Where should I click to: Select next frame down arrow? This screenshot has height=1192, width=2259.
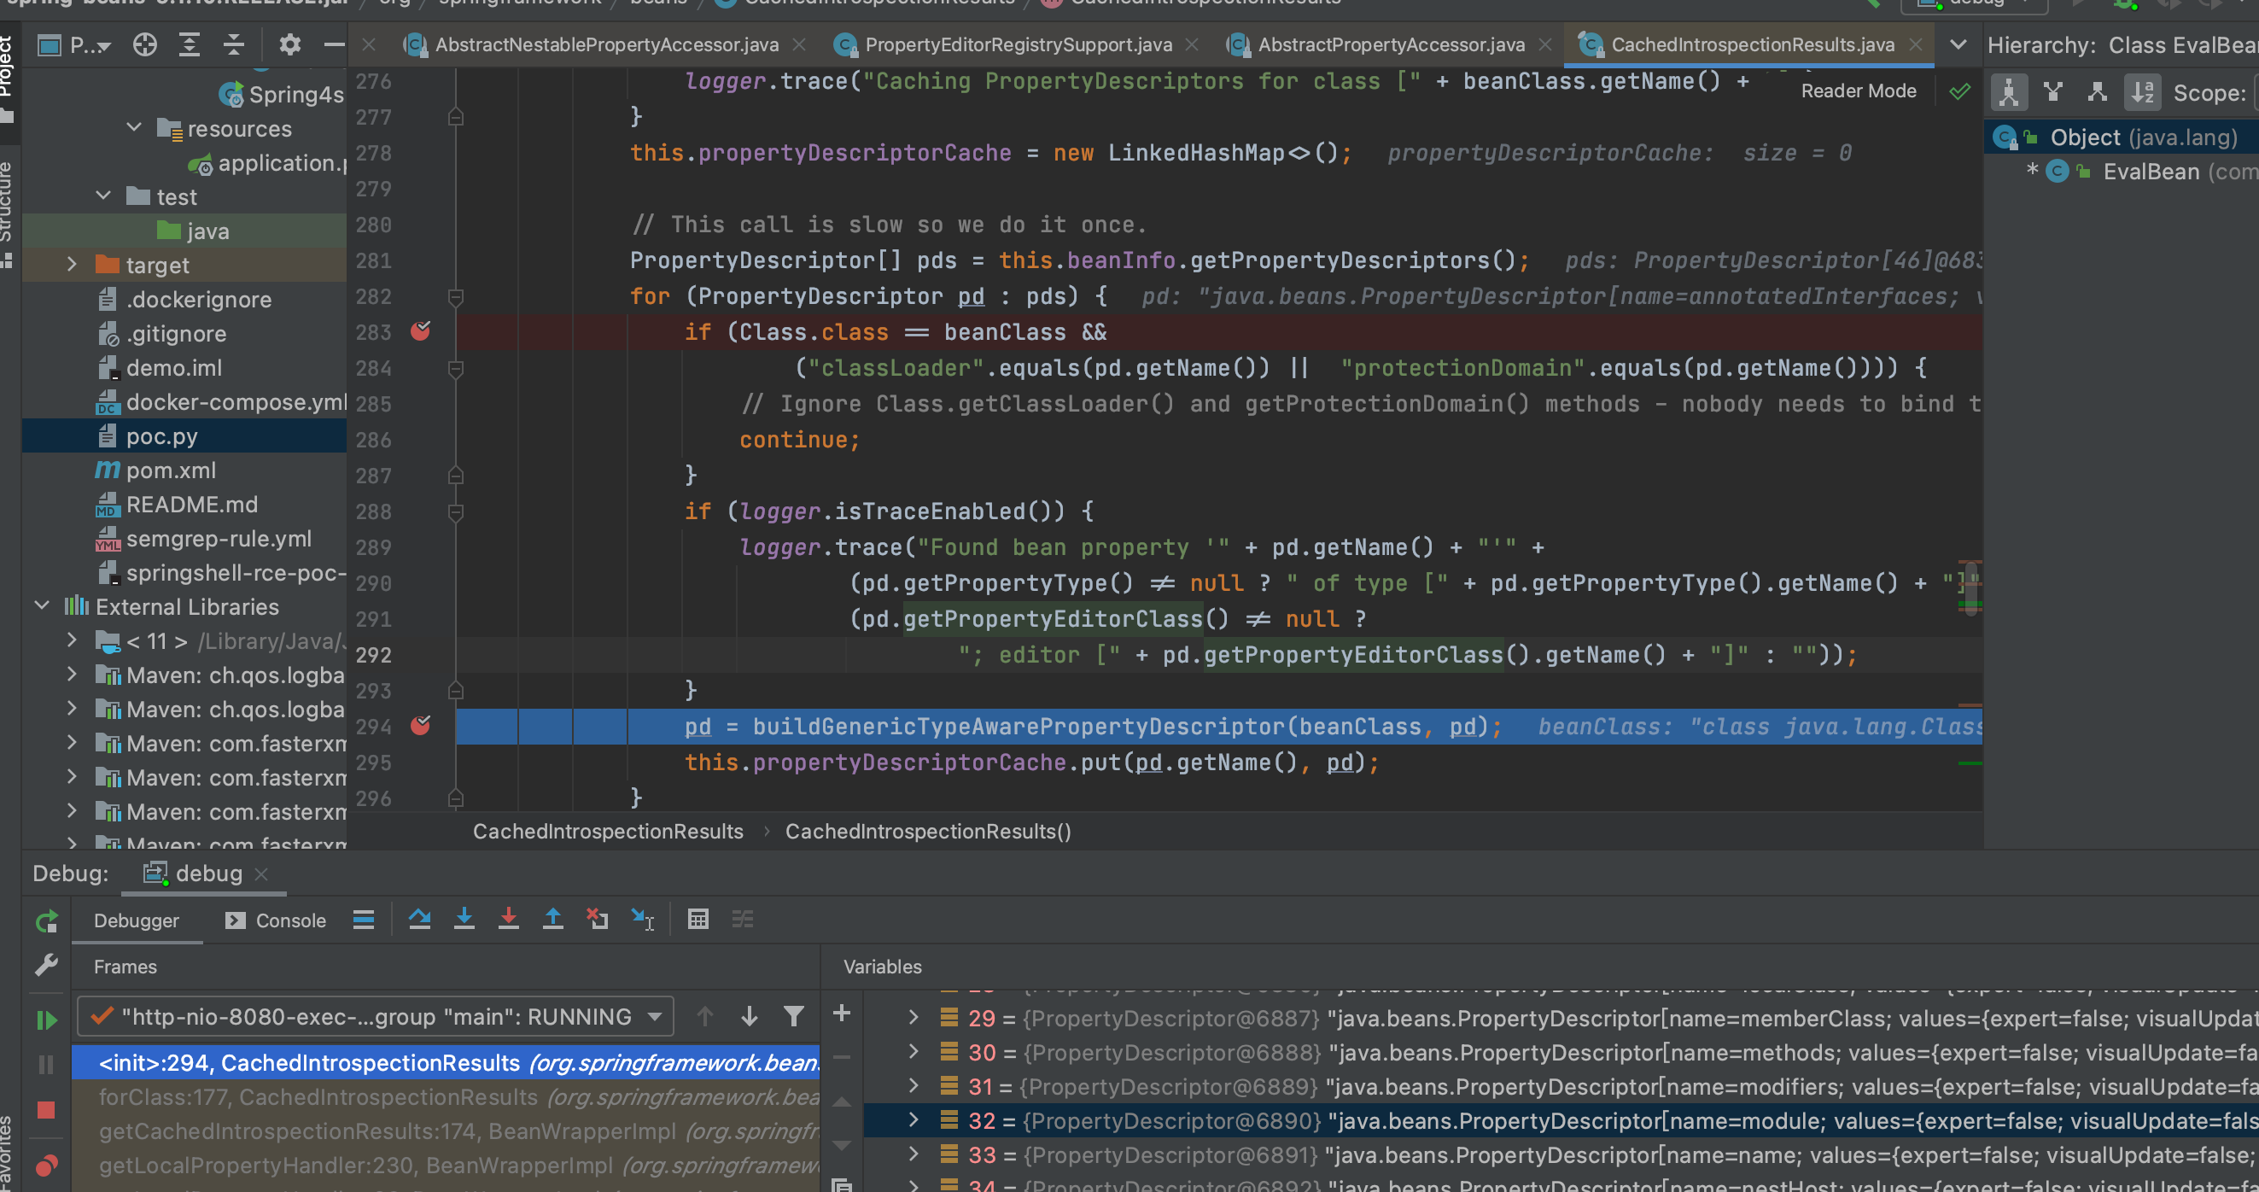pyautogui.click(x=749, y=1017)
